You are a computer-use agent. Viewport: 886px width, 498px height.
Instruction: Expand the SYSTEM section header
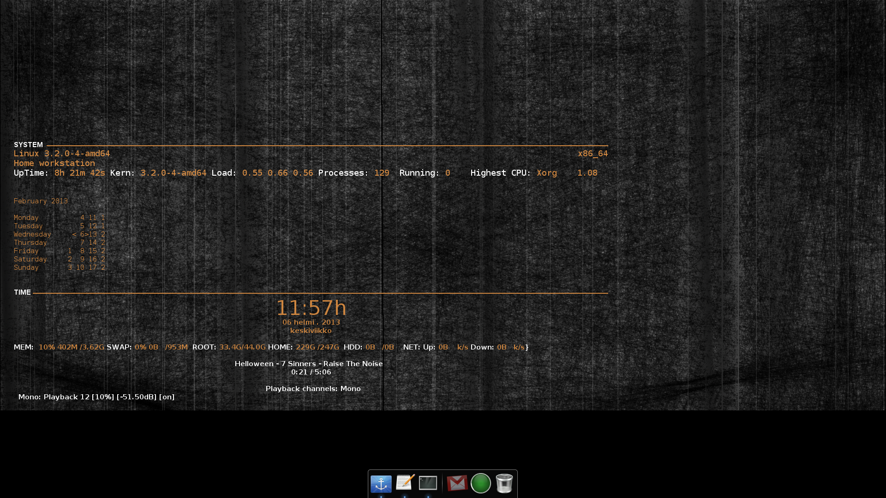pos(28,144)
